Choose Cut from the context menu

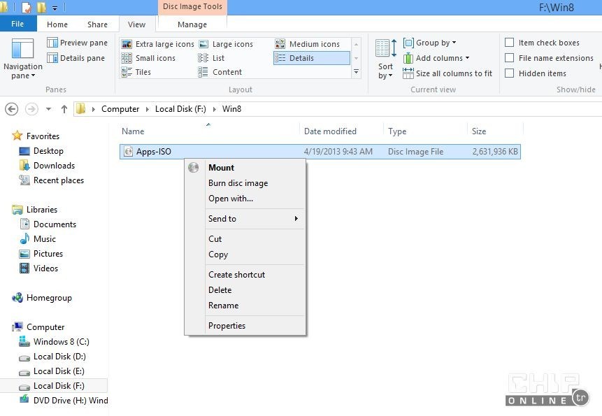245,239
